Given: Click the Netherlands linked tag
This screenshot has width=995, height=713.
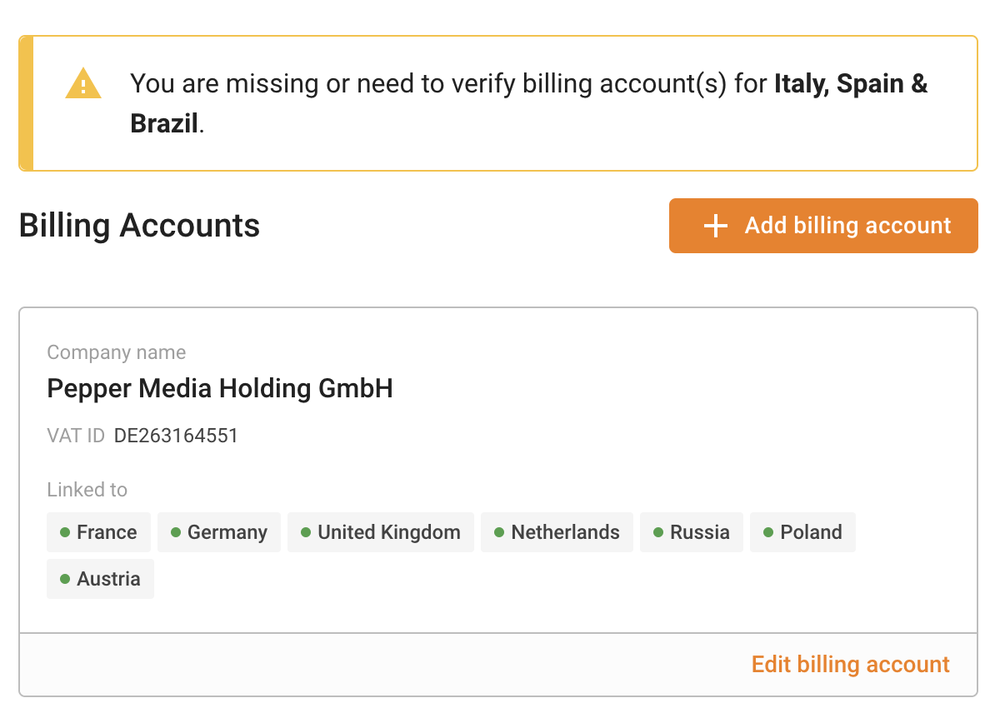Looking at the screenshot, I should pos(557,532).
